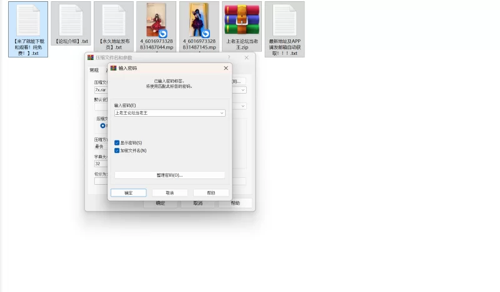The height and width of the screenshot is (292, 500).
Task: Confirm password with 确定 in 输入密码 dialog
Action: pos(128,193)
